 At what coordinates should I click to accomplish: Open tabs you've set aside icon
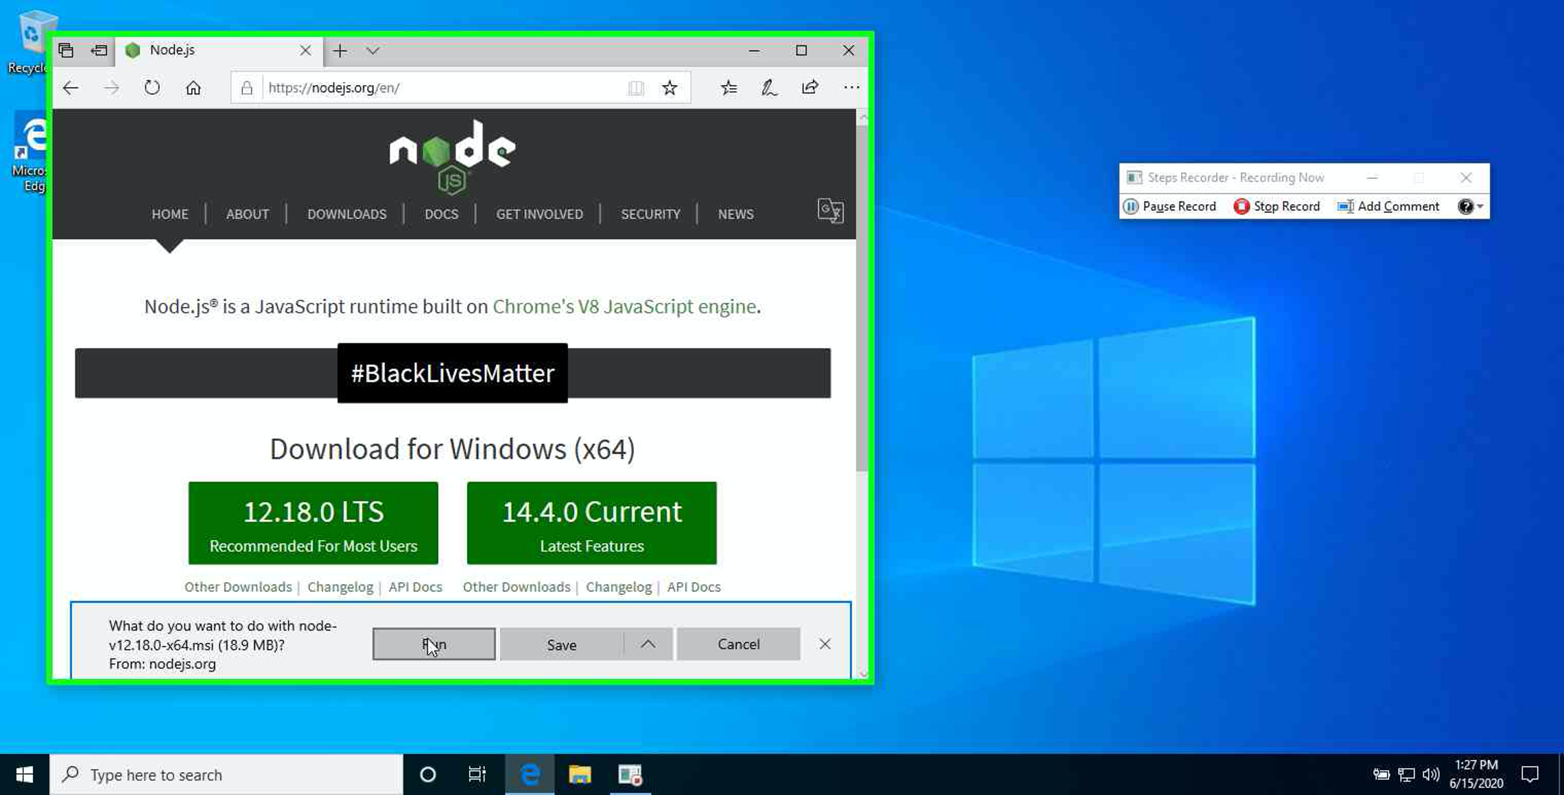[66, 51]
